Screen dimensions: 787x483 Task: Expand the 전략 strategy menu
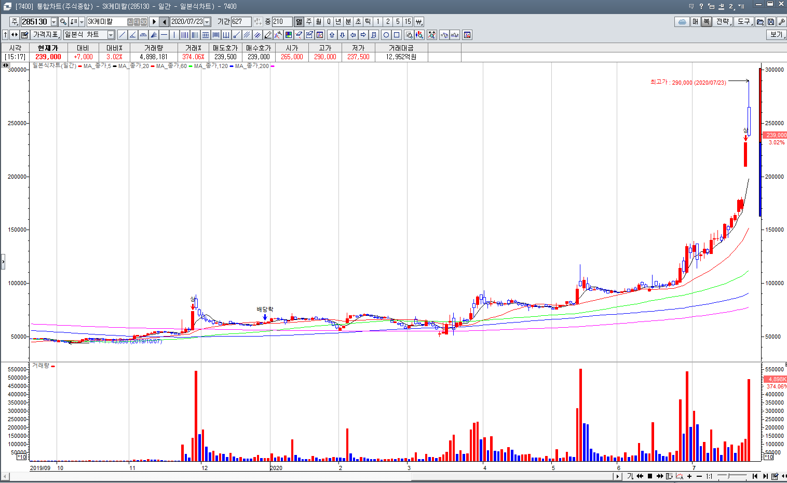(723, 22)
